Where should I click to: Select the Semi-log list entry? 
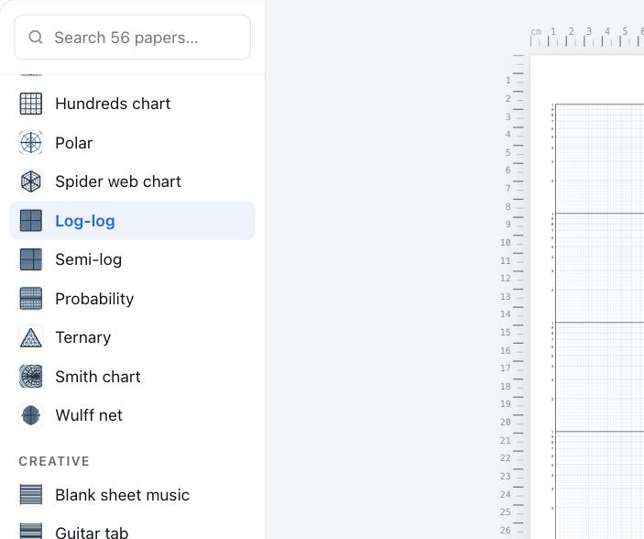132,259
